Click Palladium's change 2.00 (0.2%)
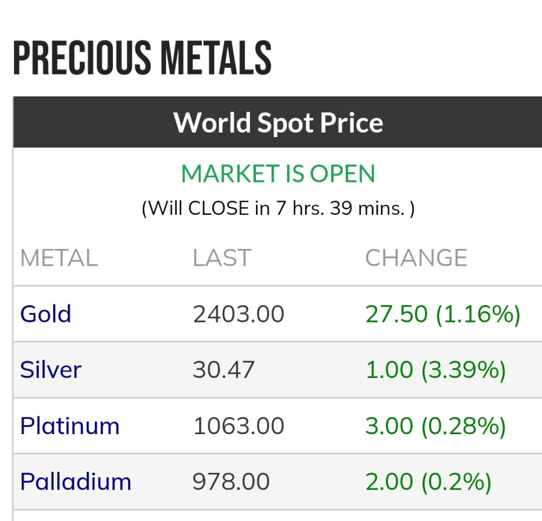 [428, 482]
